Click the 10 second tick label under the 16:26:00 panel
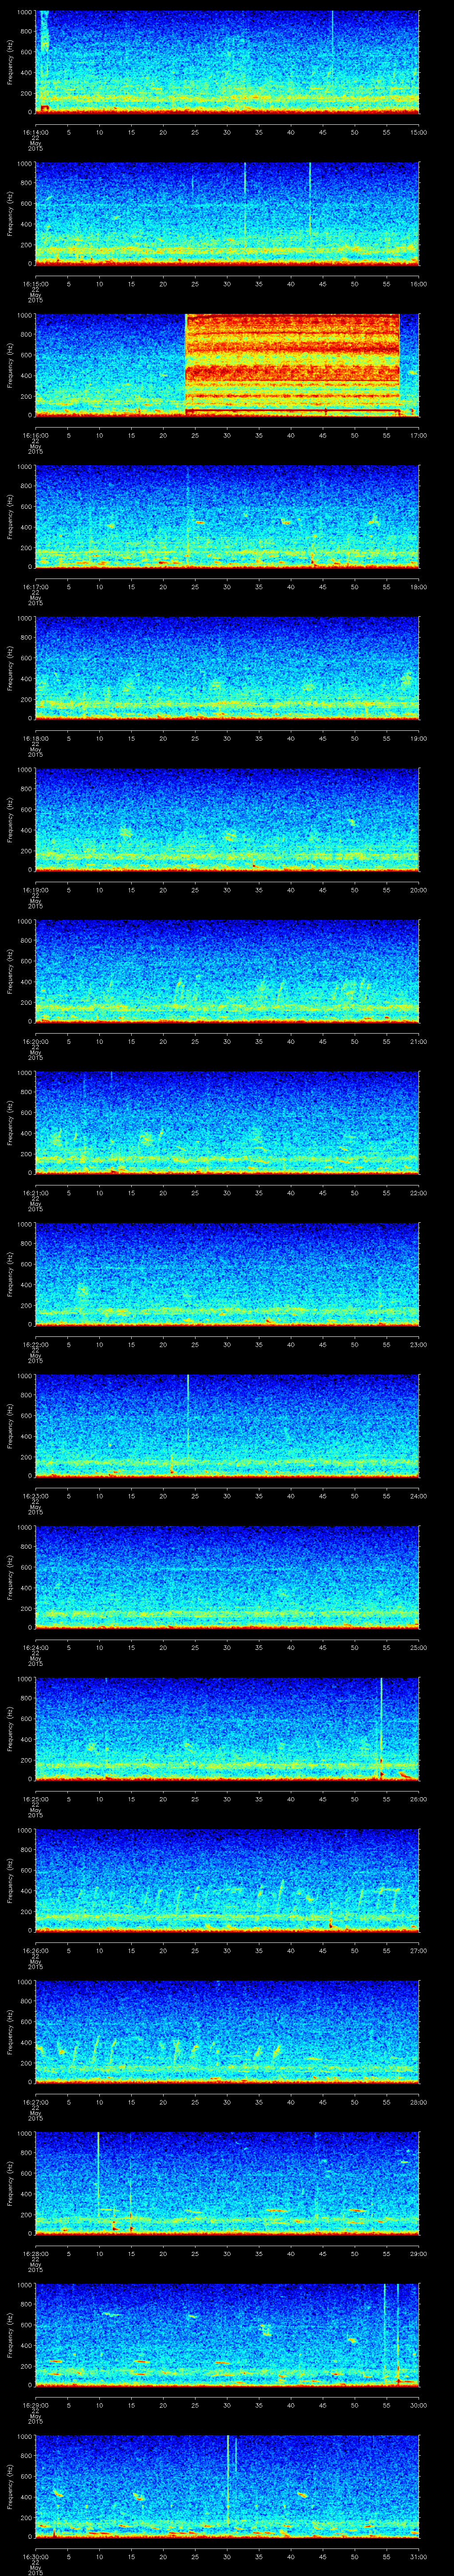The height and width of the screenshot is (2576, 454). (x=99, y=1950)
